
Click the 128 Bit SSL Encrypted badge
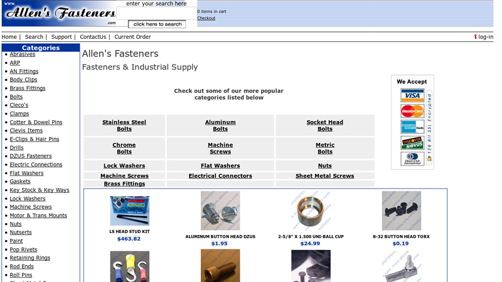[429, 127]
